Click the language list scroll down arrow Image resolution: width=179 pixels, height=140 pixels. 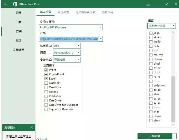[x=173, y=124]
